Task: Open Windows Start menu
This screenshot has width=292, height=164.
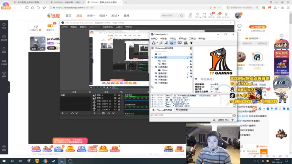Action: coord(4,161)
